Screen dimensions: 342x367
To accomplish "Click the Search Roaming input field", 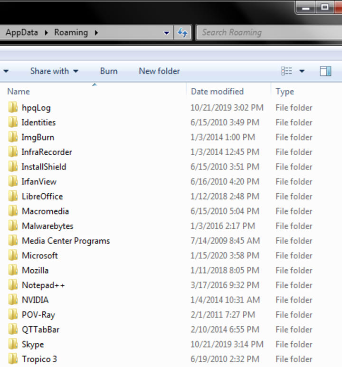I will pos(269,33).
